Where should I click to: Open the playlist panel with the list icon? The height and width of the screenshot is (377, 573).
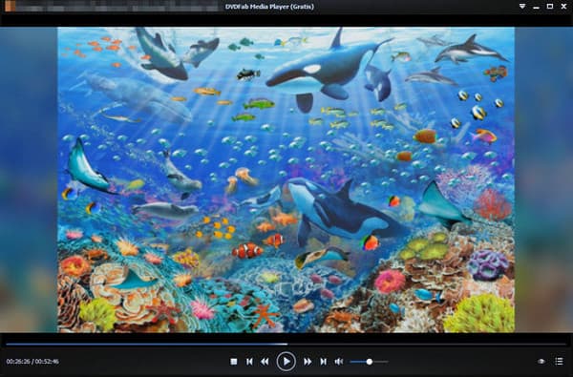pos(559,362)
